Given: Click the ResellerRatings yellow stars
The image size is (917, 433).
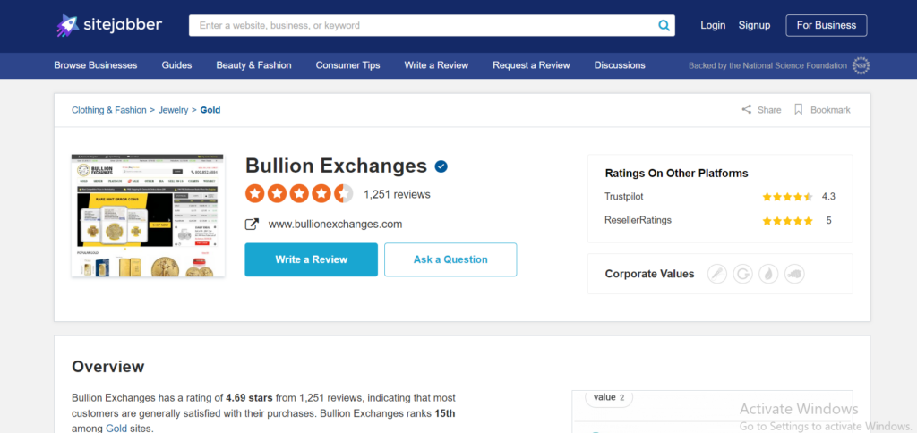Looking at the screenshot, I should (788, 221).
